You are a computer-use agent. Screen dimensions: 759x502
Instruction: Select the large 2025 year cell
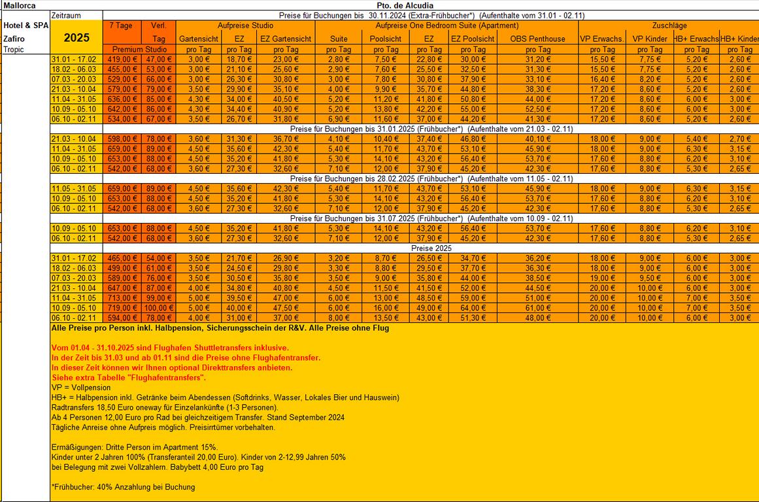click(76, 37)
